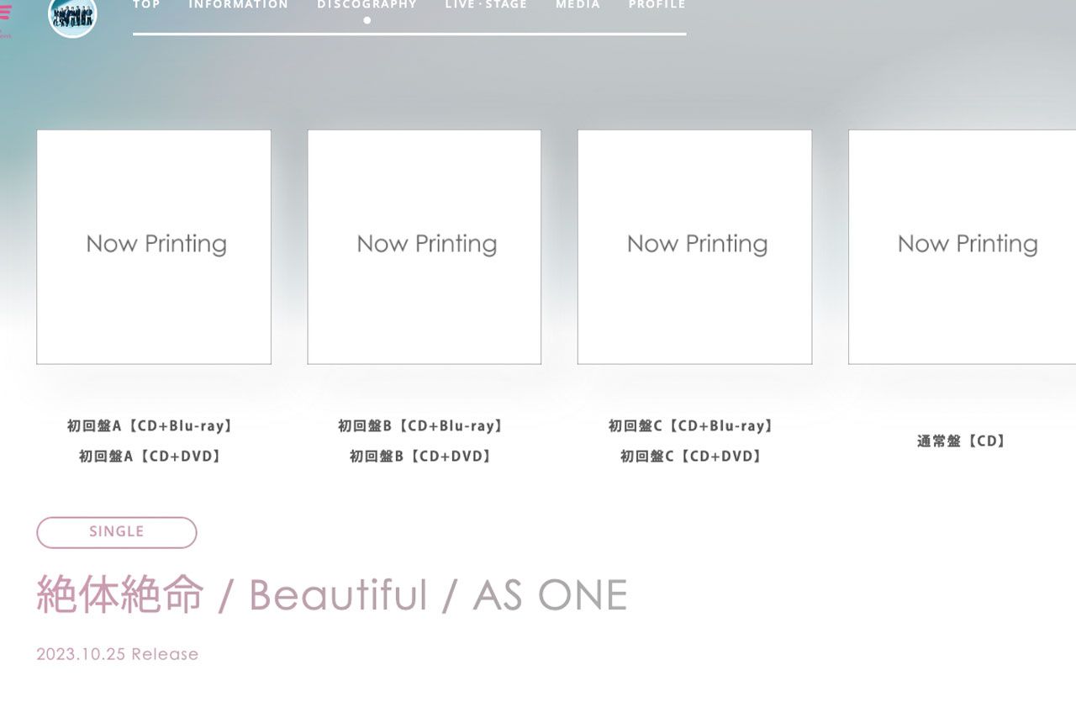The height and width of the screenshot is (718, 1076).
Task: Pick the 初回盤C【CD+DVD】 edition
Action: pos(692,457)
